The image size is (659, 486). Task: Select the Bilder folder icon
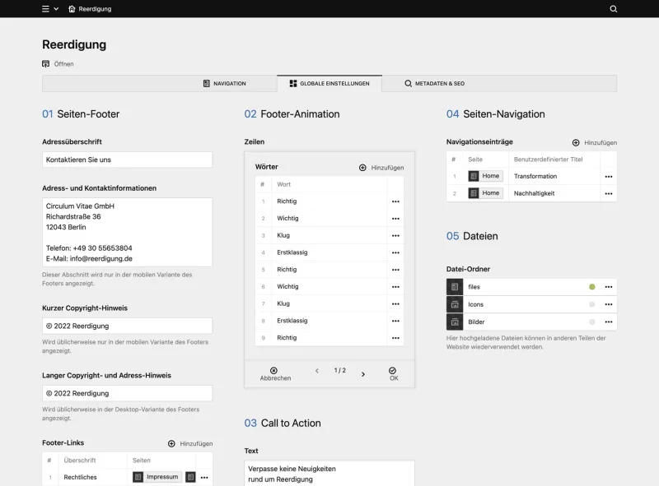[x=456, y=321]
